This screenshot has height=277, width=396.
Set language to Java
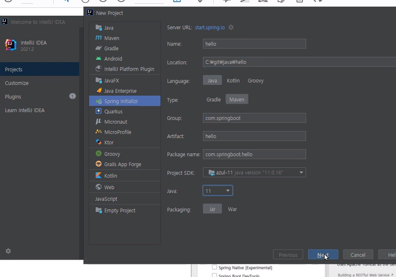pyautogui.click(x=212, y=80)
